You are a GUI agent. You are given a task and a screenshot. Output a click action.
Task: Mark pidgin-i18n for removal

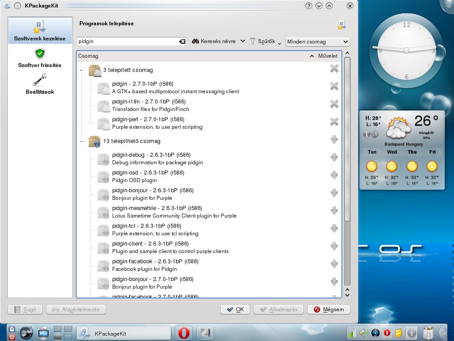coord(334,104)
